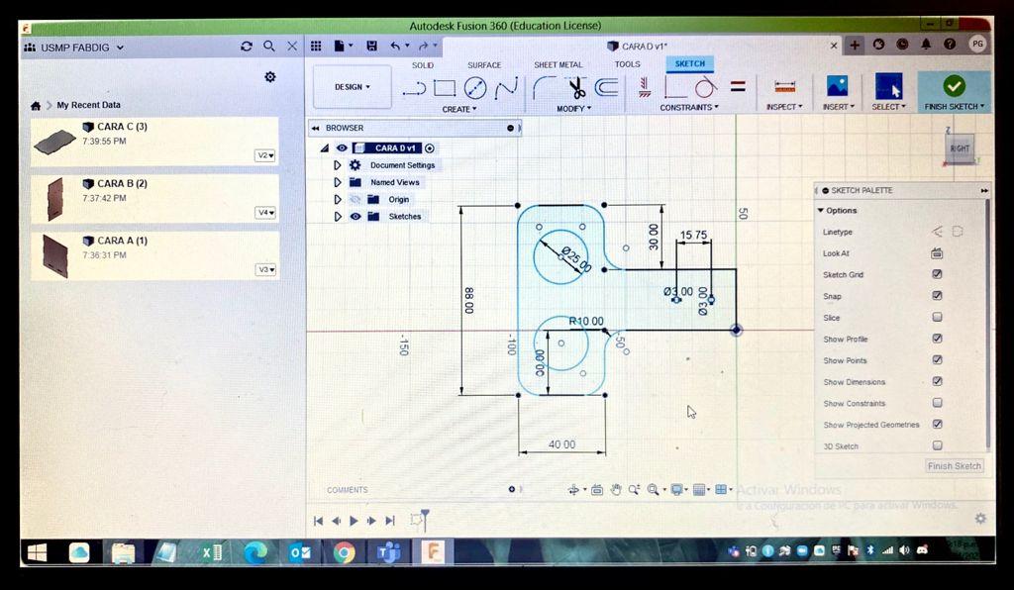Open the data panel grid icon
Screen dimensions: 1014x590
(316, 46)
